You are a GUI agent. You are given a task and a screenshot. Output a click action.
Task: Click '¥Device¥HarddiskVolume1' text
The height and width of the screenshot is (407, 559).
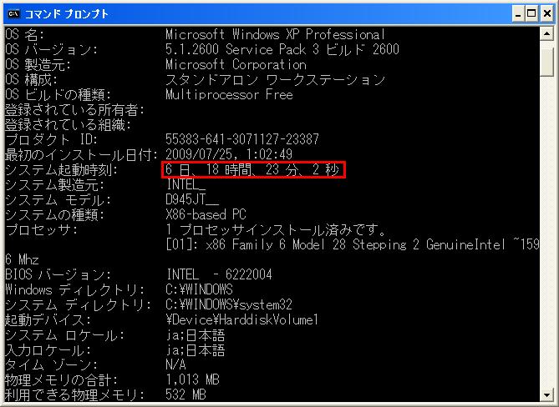pos(242,319)
